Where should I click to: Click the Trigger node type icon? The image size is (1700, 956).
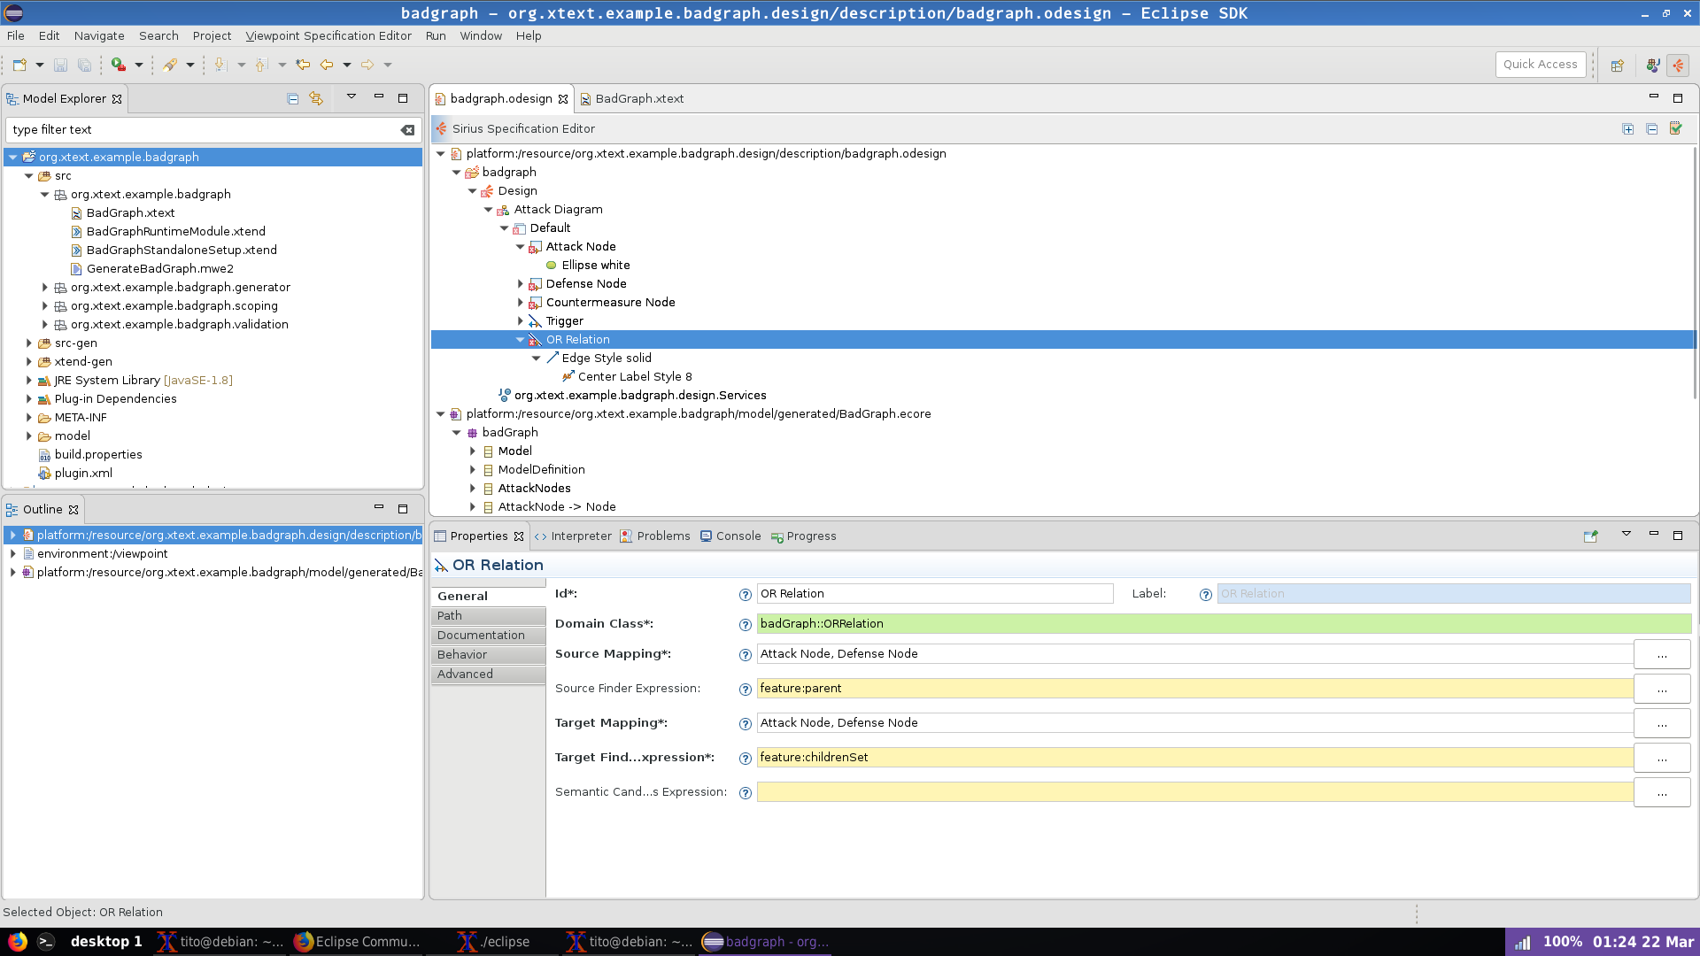point(536,321)
